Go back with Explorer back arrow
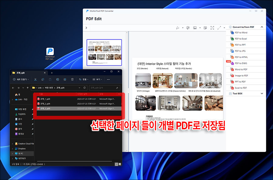This screenshot has height=180, width=273. 13,88
